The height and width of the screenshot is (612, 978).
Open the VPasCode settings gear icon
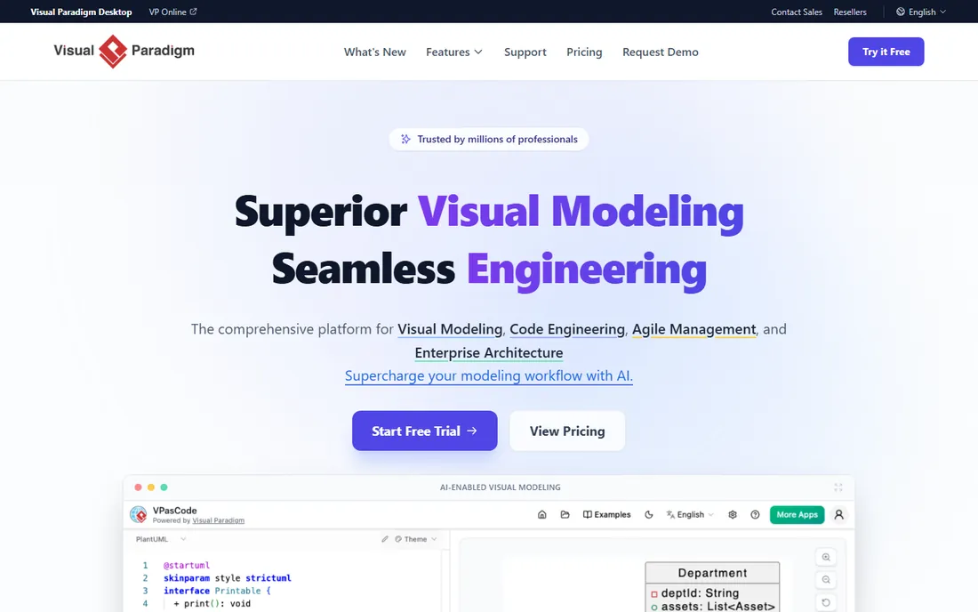click(x=733, y=515)
